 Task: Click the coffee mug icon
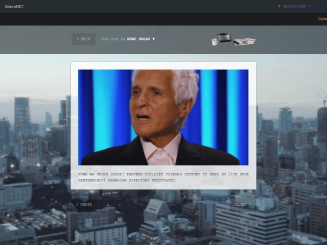coord(215,42)
